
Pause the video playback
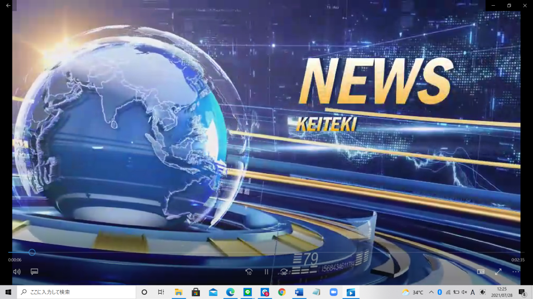click(266, 271)
